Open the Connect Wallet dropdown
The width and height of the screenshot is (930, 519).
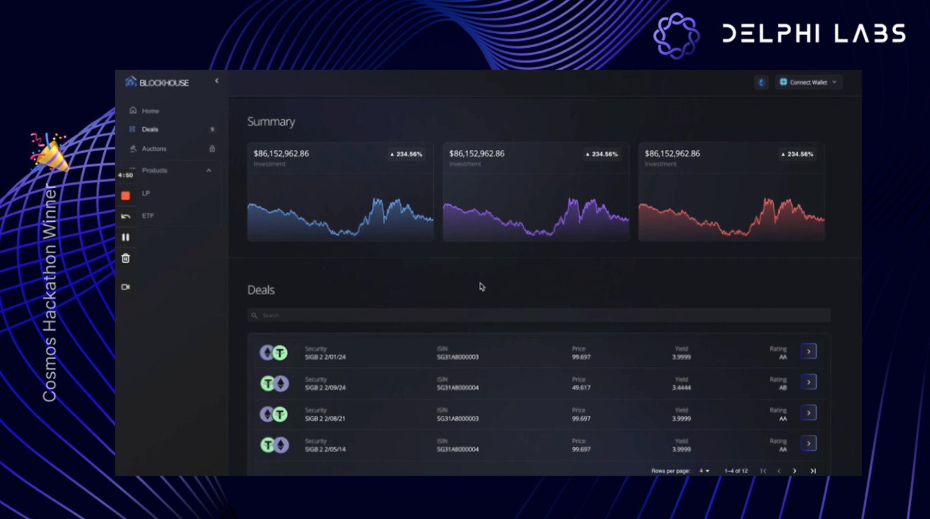[810, 82]
